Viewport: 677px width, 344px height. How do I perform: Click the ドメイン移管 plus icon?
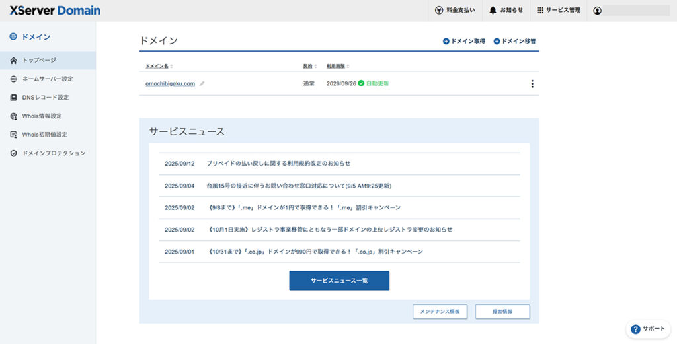pyautogui.click(x=497, y=42)
